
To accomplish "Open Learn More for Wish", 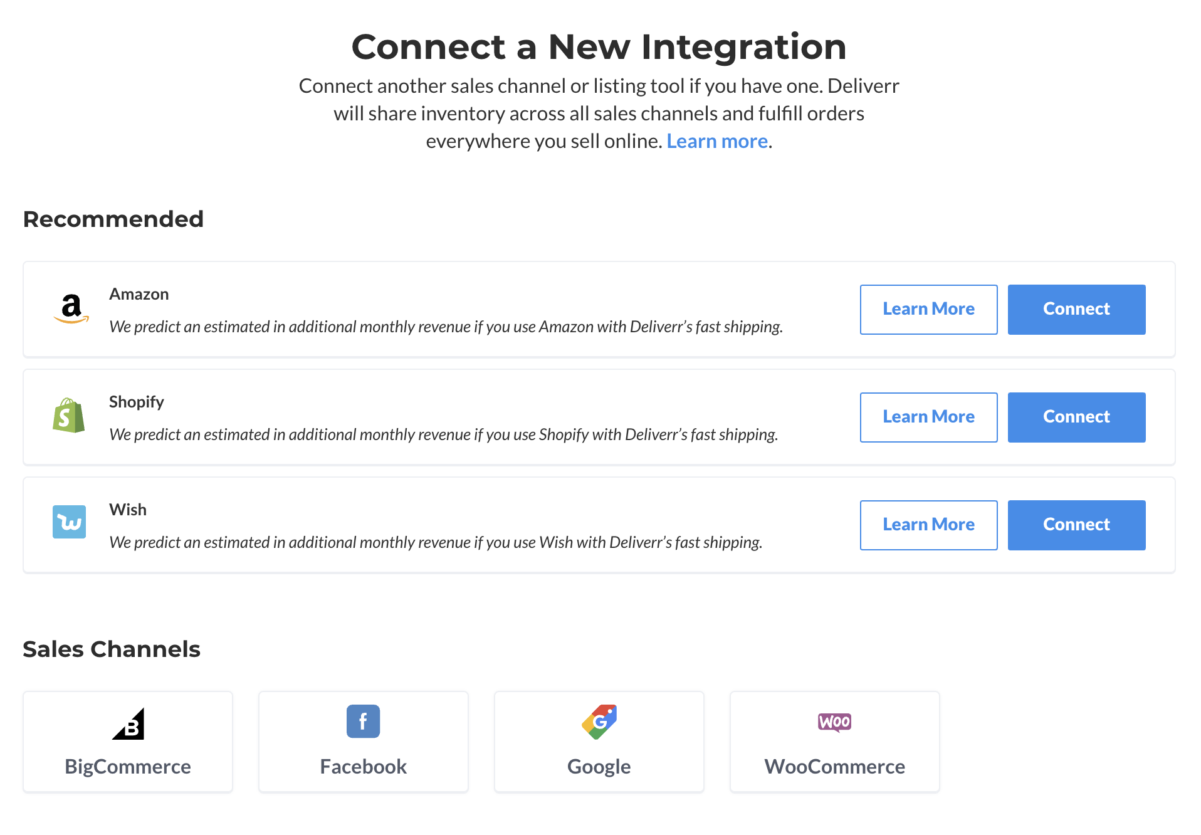I will pyautogui.click(x=929, y=525).
